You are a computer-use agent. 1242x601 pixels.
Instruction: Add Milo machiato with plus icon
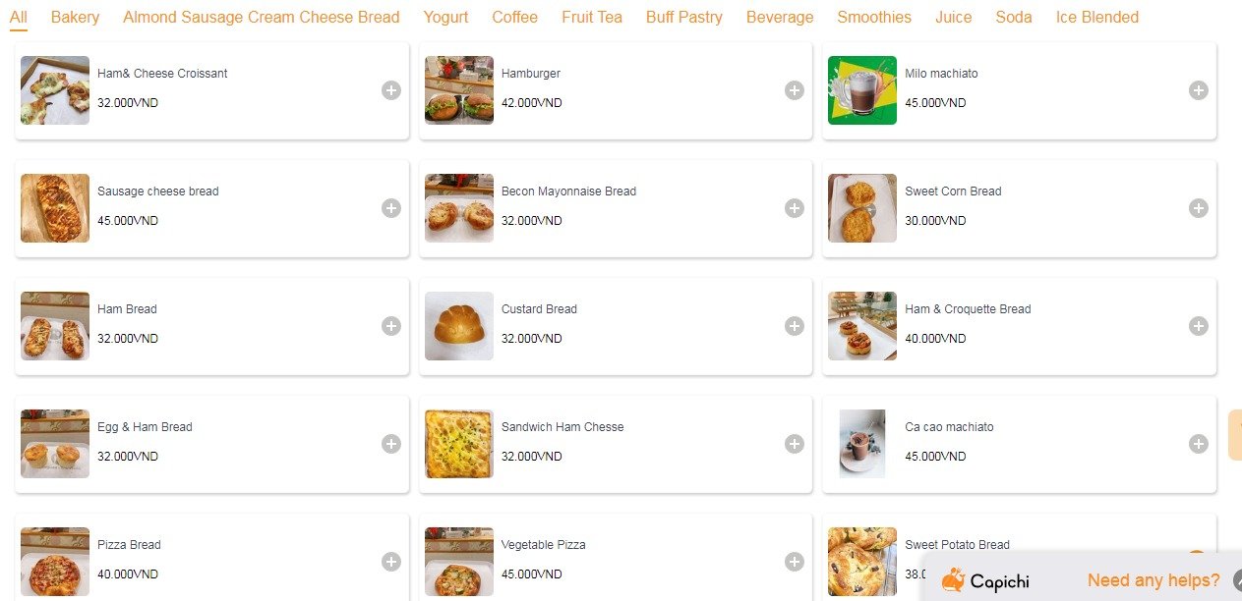click(1198, 90)
